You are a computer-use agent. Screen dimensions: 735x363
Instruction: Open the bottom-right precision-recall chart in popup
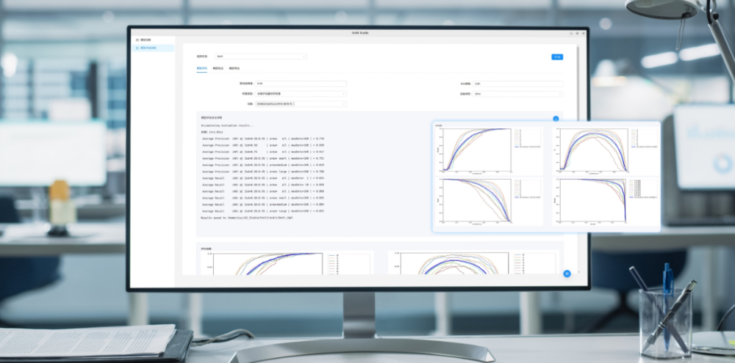(x=605, y=201)
